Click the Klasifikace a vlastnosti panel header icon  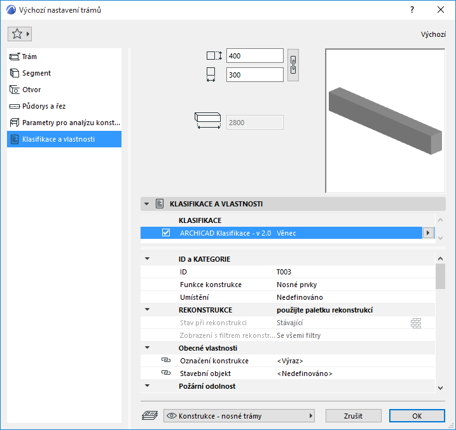[160, 204]
